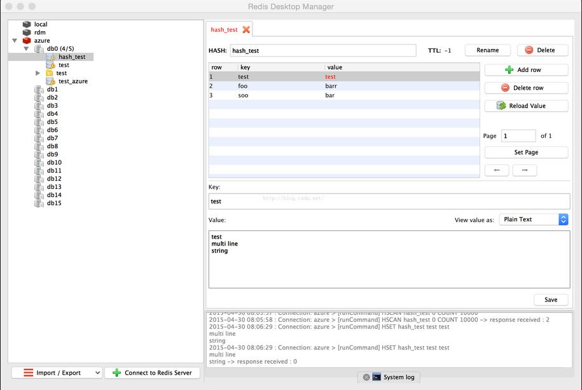Sort table by key column header
582x390 pixels.
(x=281, y=67)
